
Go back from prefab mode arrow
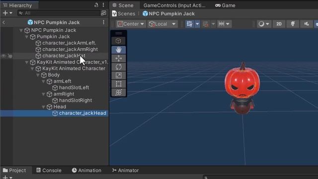point(4,22)
